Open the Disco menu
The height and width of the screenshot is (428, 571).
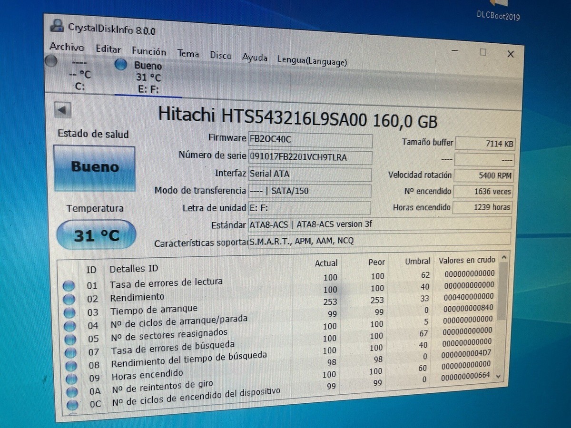[221, 56]
